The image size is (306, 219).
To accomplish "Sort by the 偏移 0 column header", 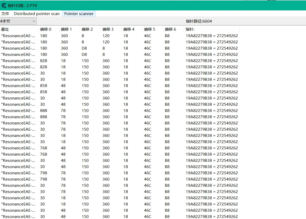I will click(x=49, y=29).
